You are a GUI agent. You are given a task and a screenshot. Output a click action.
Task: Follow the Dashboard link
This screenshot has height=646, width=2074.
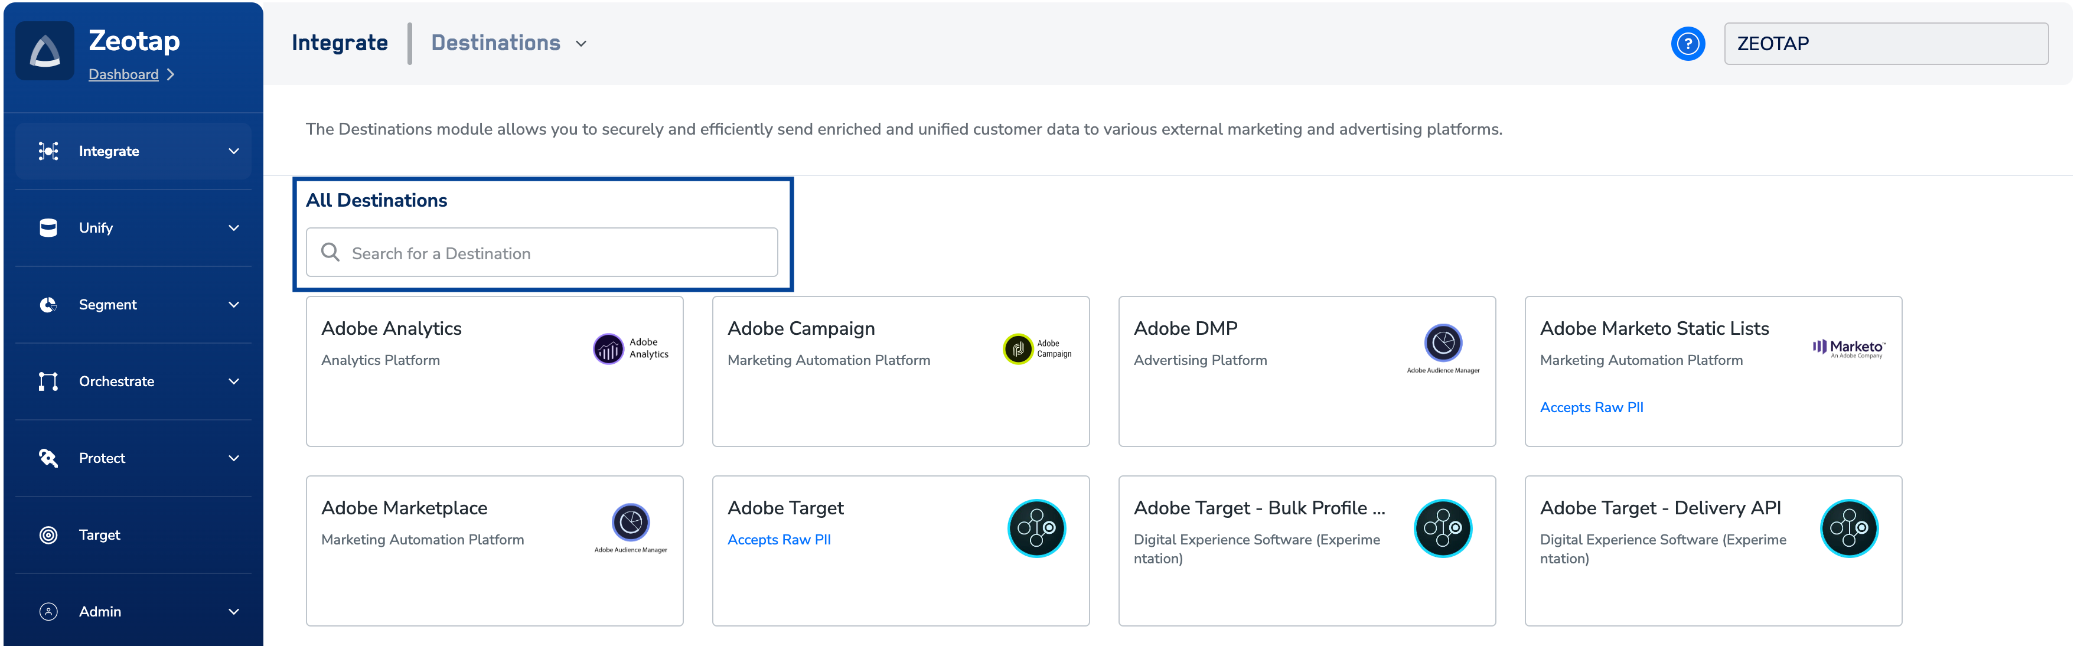[x=124, y=73]
